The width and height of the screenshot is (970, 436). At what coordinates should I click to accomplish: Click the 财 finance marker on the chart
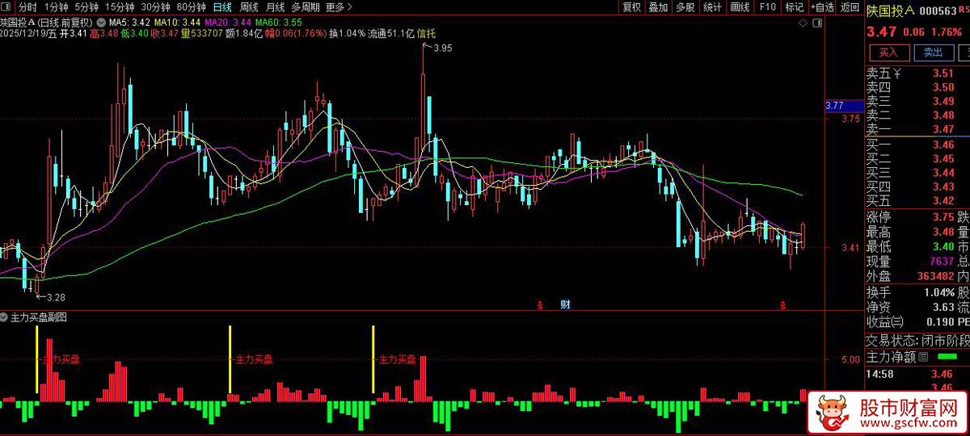pos(565,304)
